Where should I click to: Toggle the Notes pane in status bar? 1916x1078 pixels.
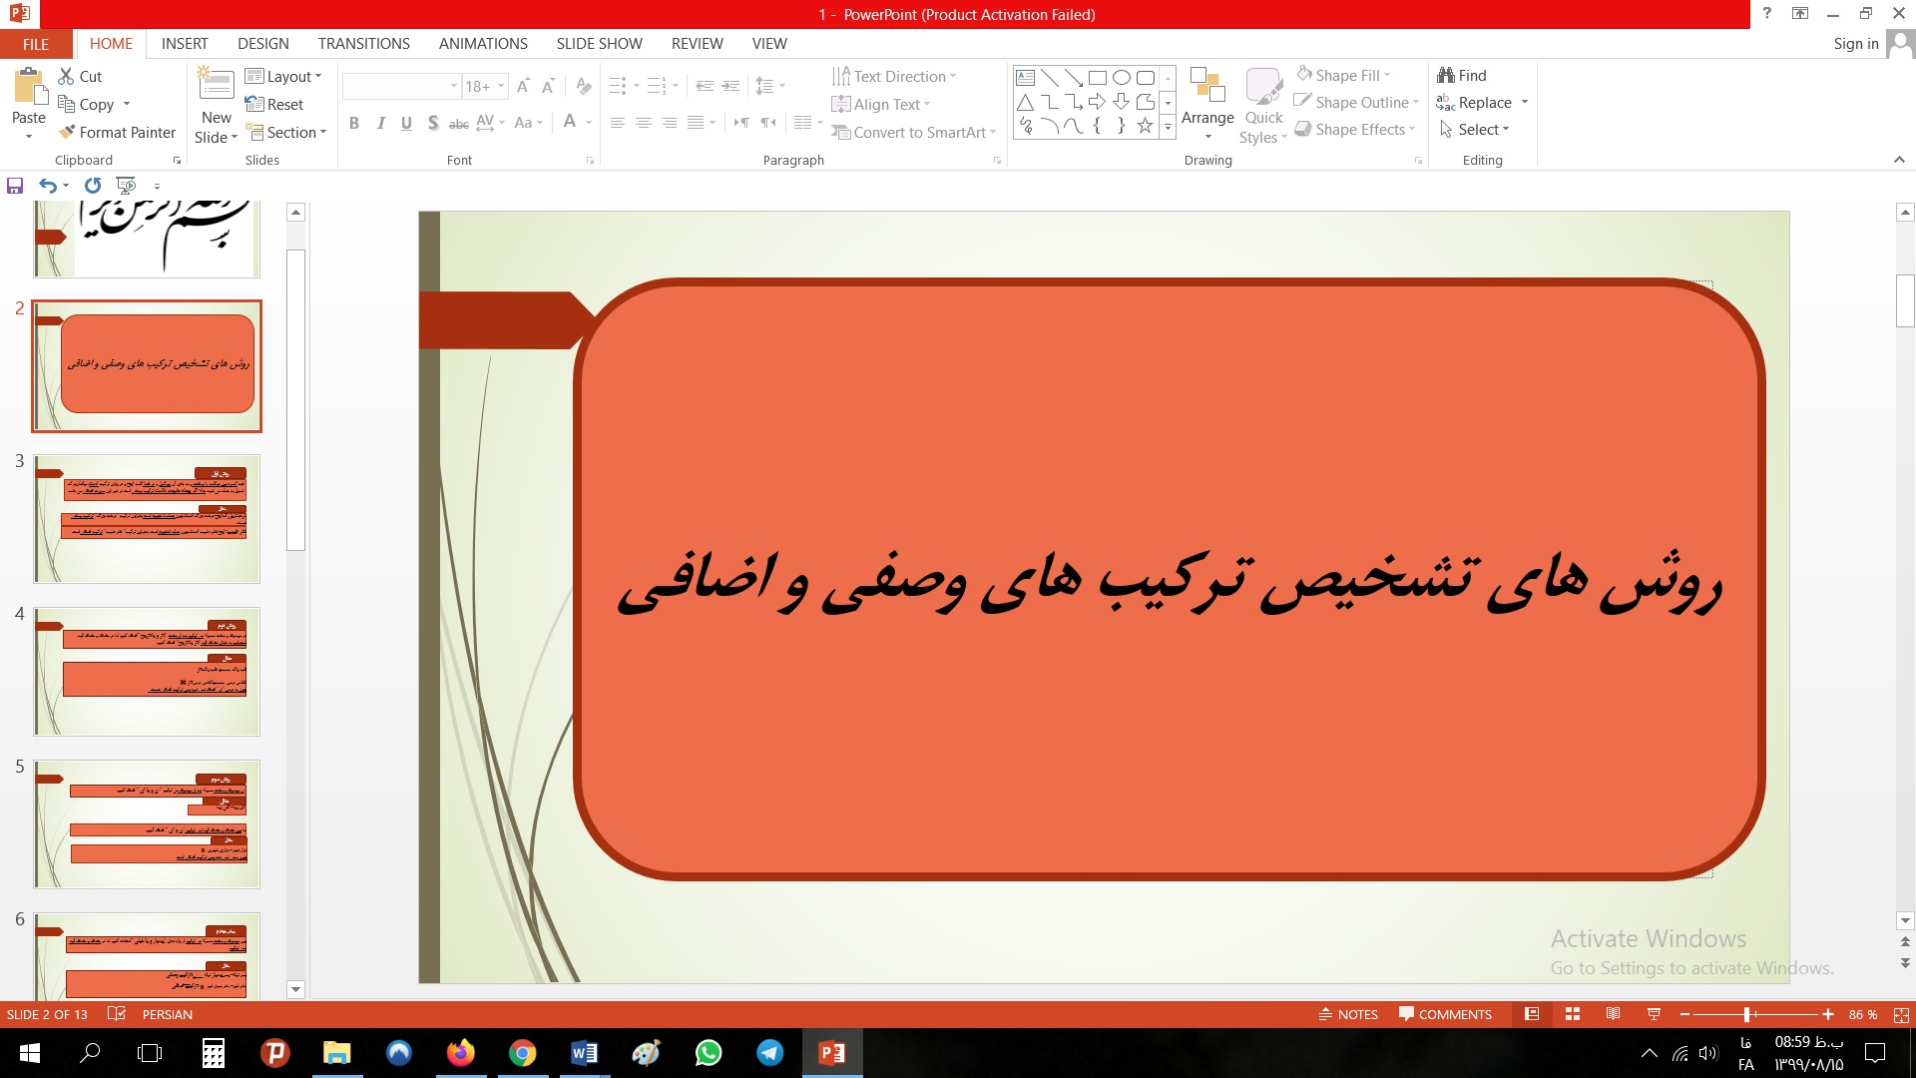point(1348,1014)
